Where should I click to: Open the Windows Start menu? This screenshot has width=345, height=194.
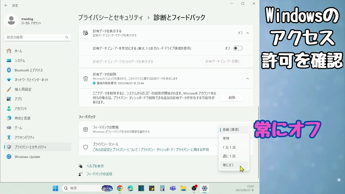point(55,188)
